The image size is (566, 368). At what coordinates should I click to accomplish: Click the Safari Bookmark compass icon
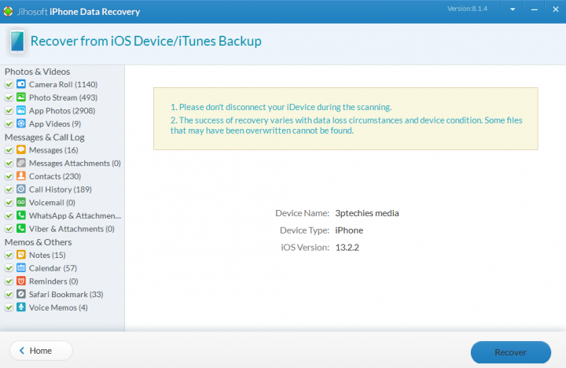coord(21,294)
